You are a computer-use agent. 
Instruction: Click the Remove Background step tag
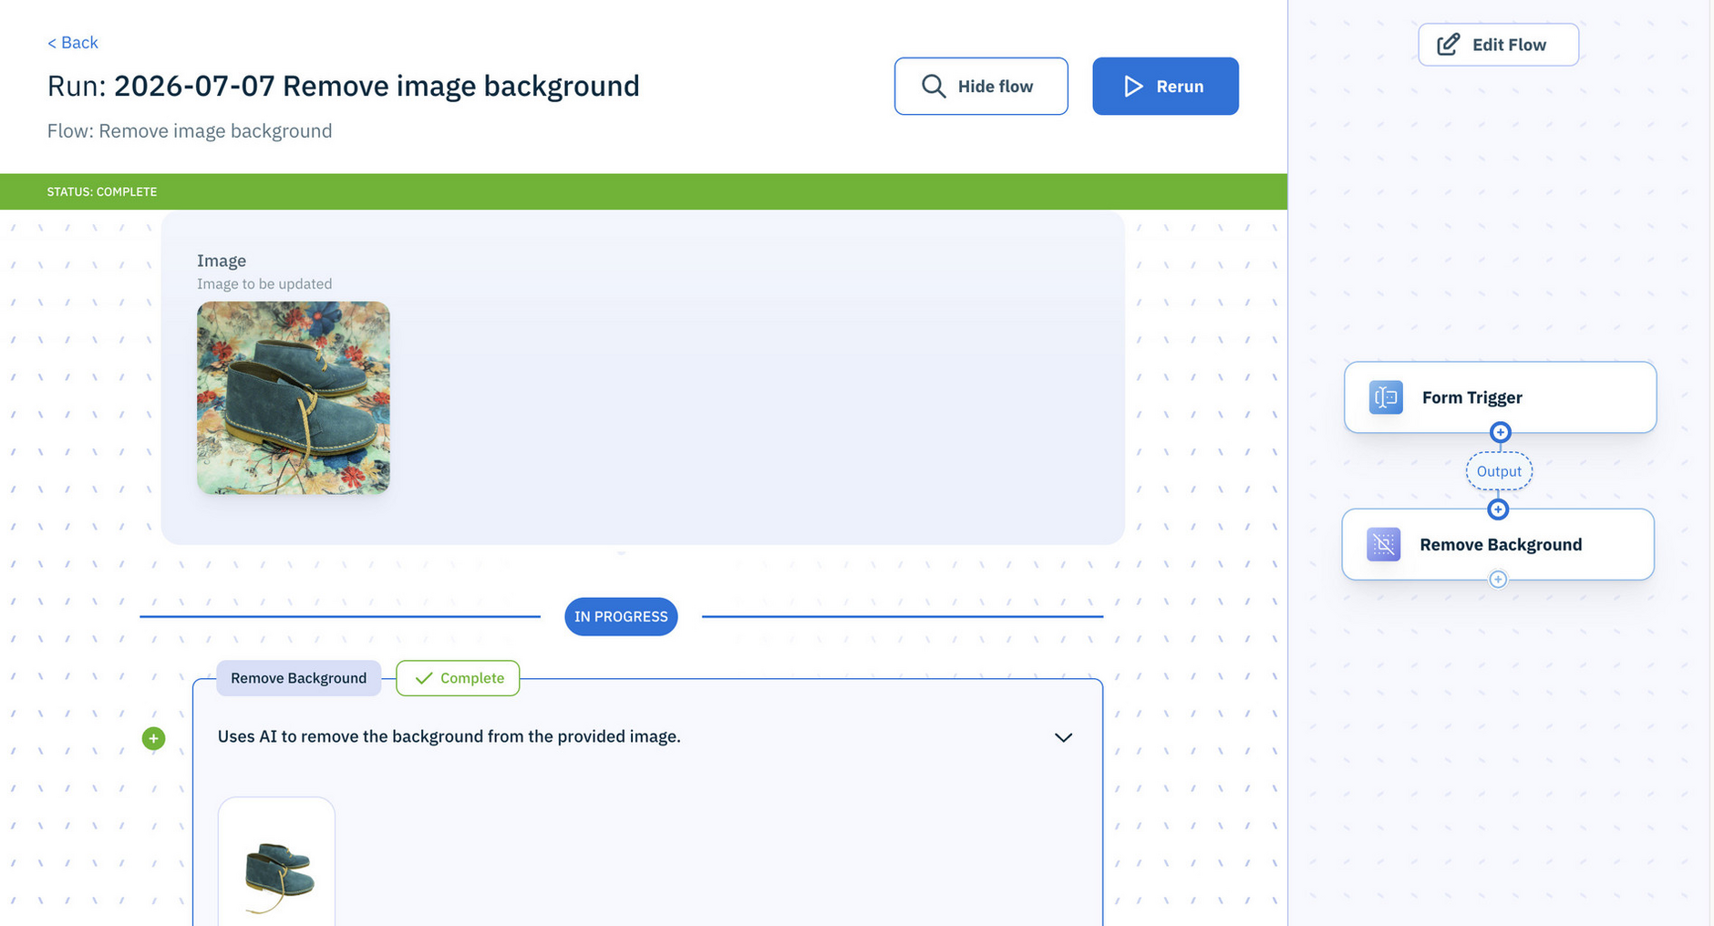(x=298, y=678)
